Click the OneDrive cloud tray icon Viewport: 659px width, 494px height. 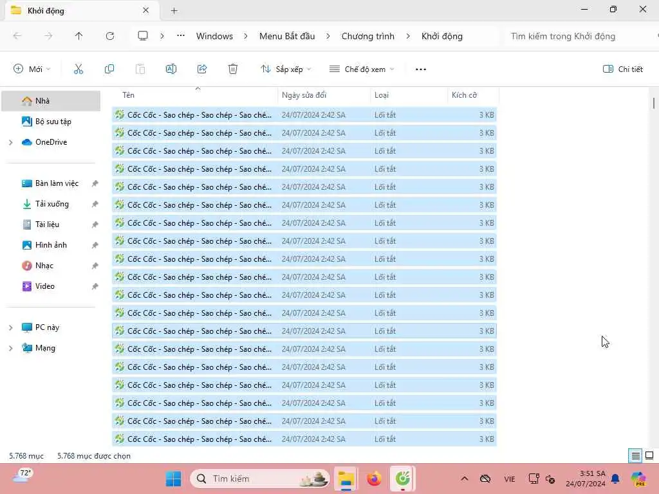[485, 479]
